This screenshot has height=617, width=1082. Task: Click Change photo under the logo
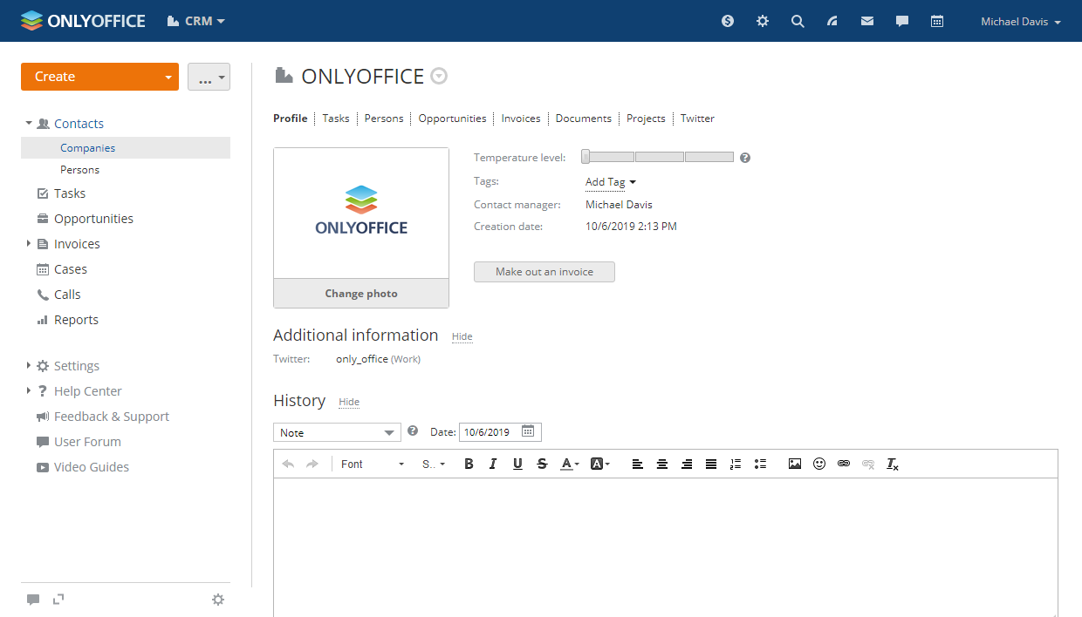pyautogui.click(x=361, y=294)
